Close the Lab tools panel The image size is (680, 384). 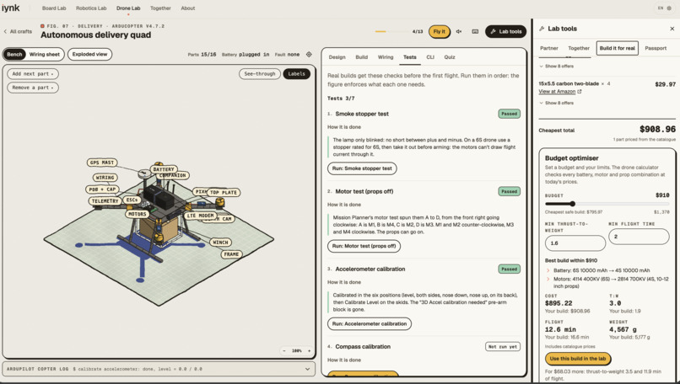point(672,29)
